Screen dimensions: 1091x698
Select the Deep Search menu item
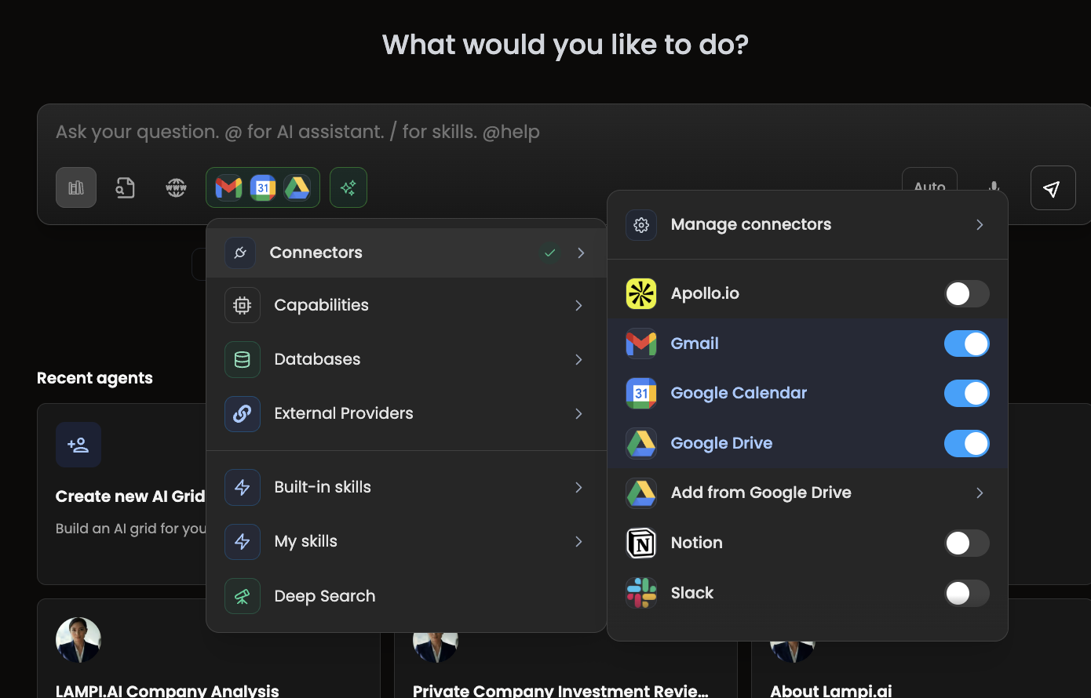coord(407,596)
